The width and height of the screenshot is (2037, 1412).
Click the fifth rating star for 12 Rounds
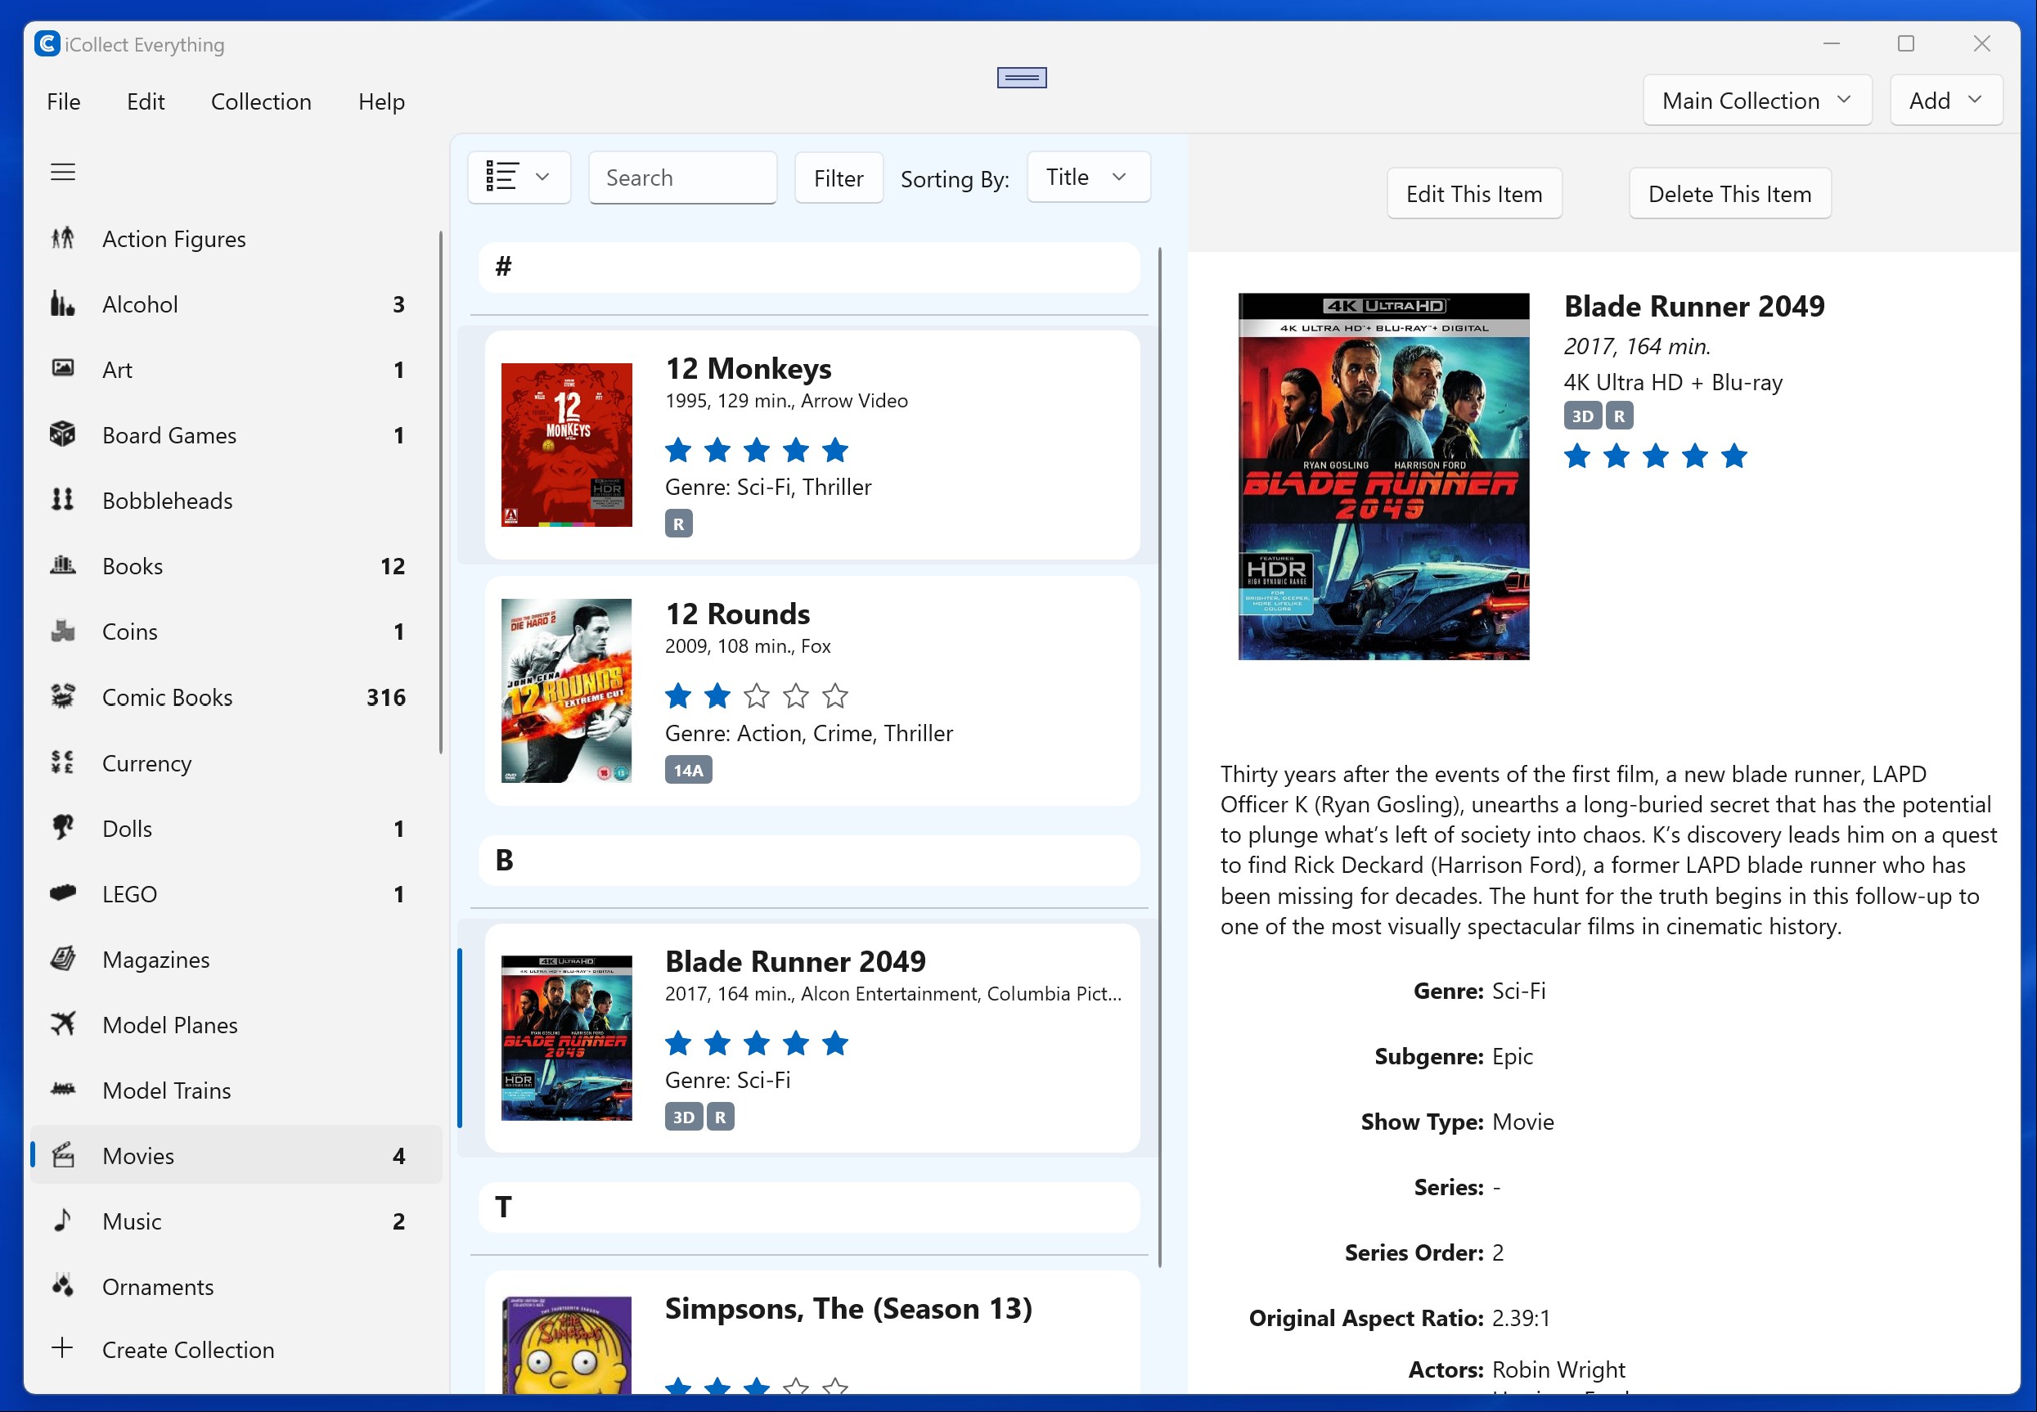pyautogui.click(x=834, y=696)
